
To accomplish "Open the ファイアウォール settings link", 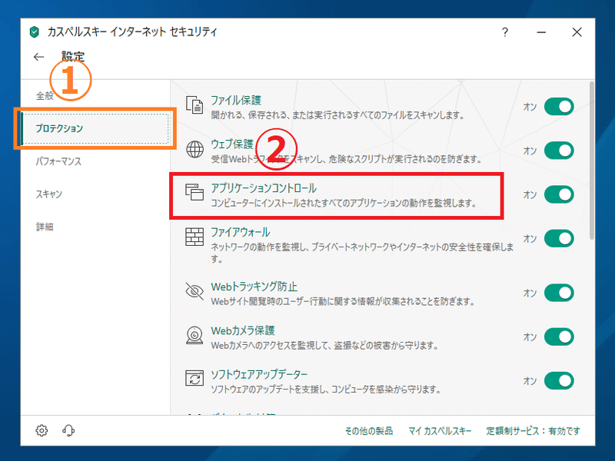I will (241, 232).
